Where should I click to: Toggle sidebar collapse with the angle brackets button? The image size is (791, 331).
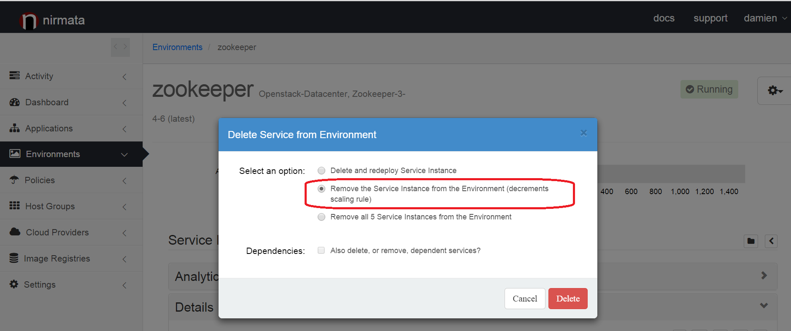120,47
